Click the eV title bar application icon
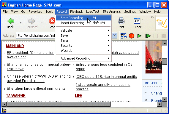The width and height of the screenshot is (169, 114). pos(4,5)
